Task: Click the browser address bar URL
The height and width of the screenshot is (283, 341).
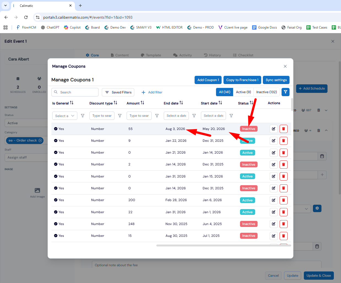Action: (88, 17)
